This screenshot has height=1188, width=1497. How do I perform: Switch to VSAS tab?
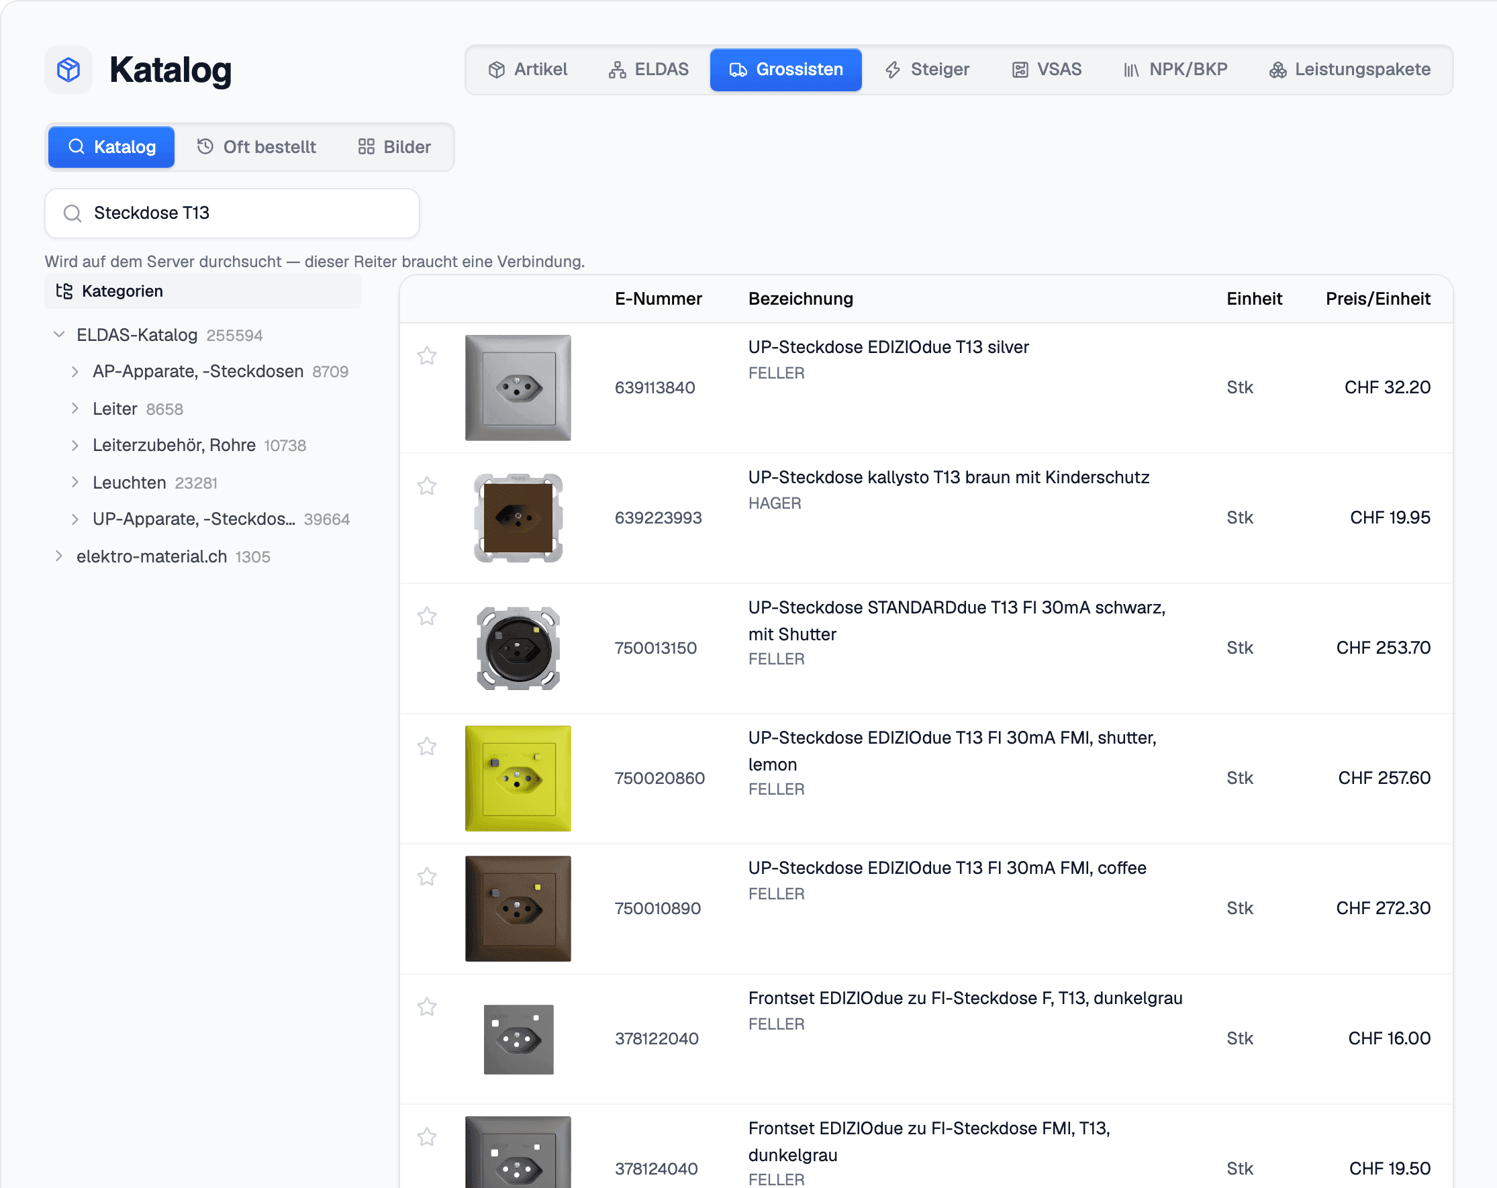coord(1047,69)
